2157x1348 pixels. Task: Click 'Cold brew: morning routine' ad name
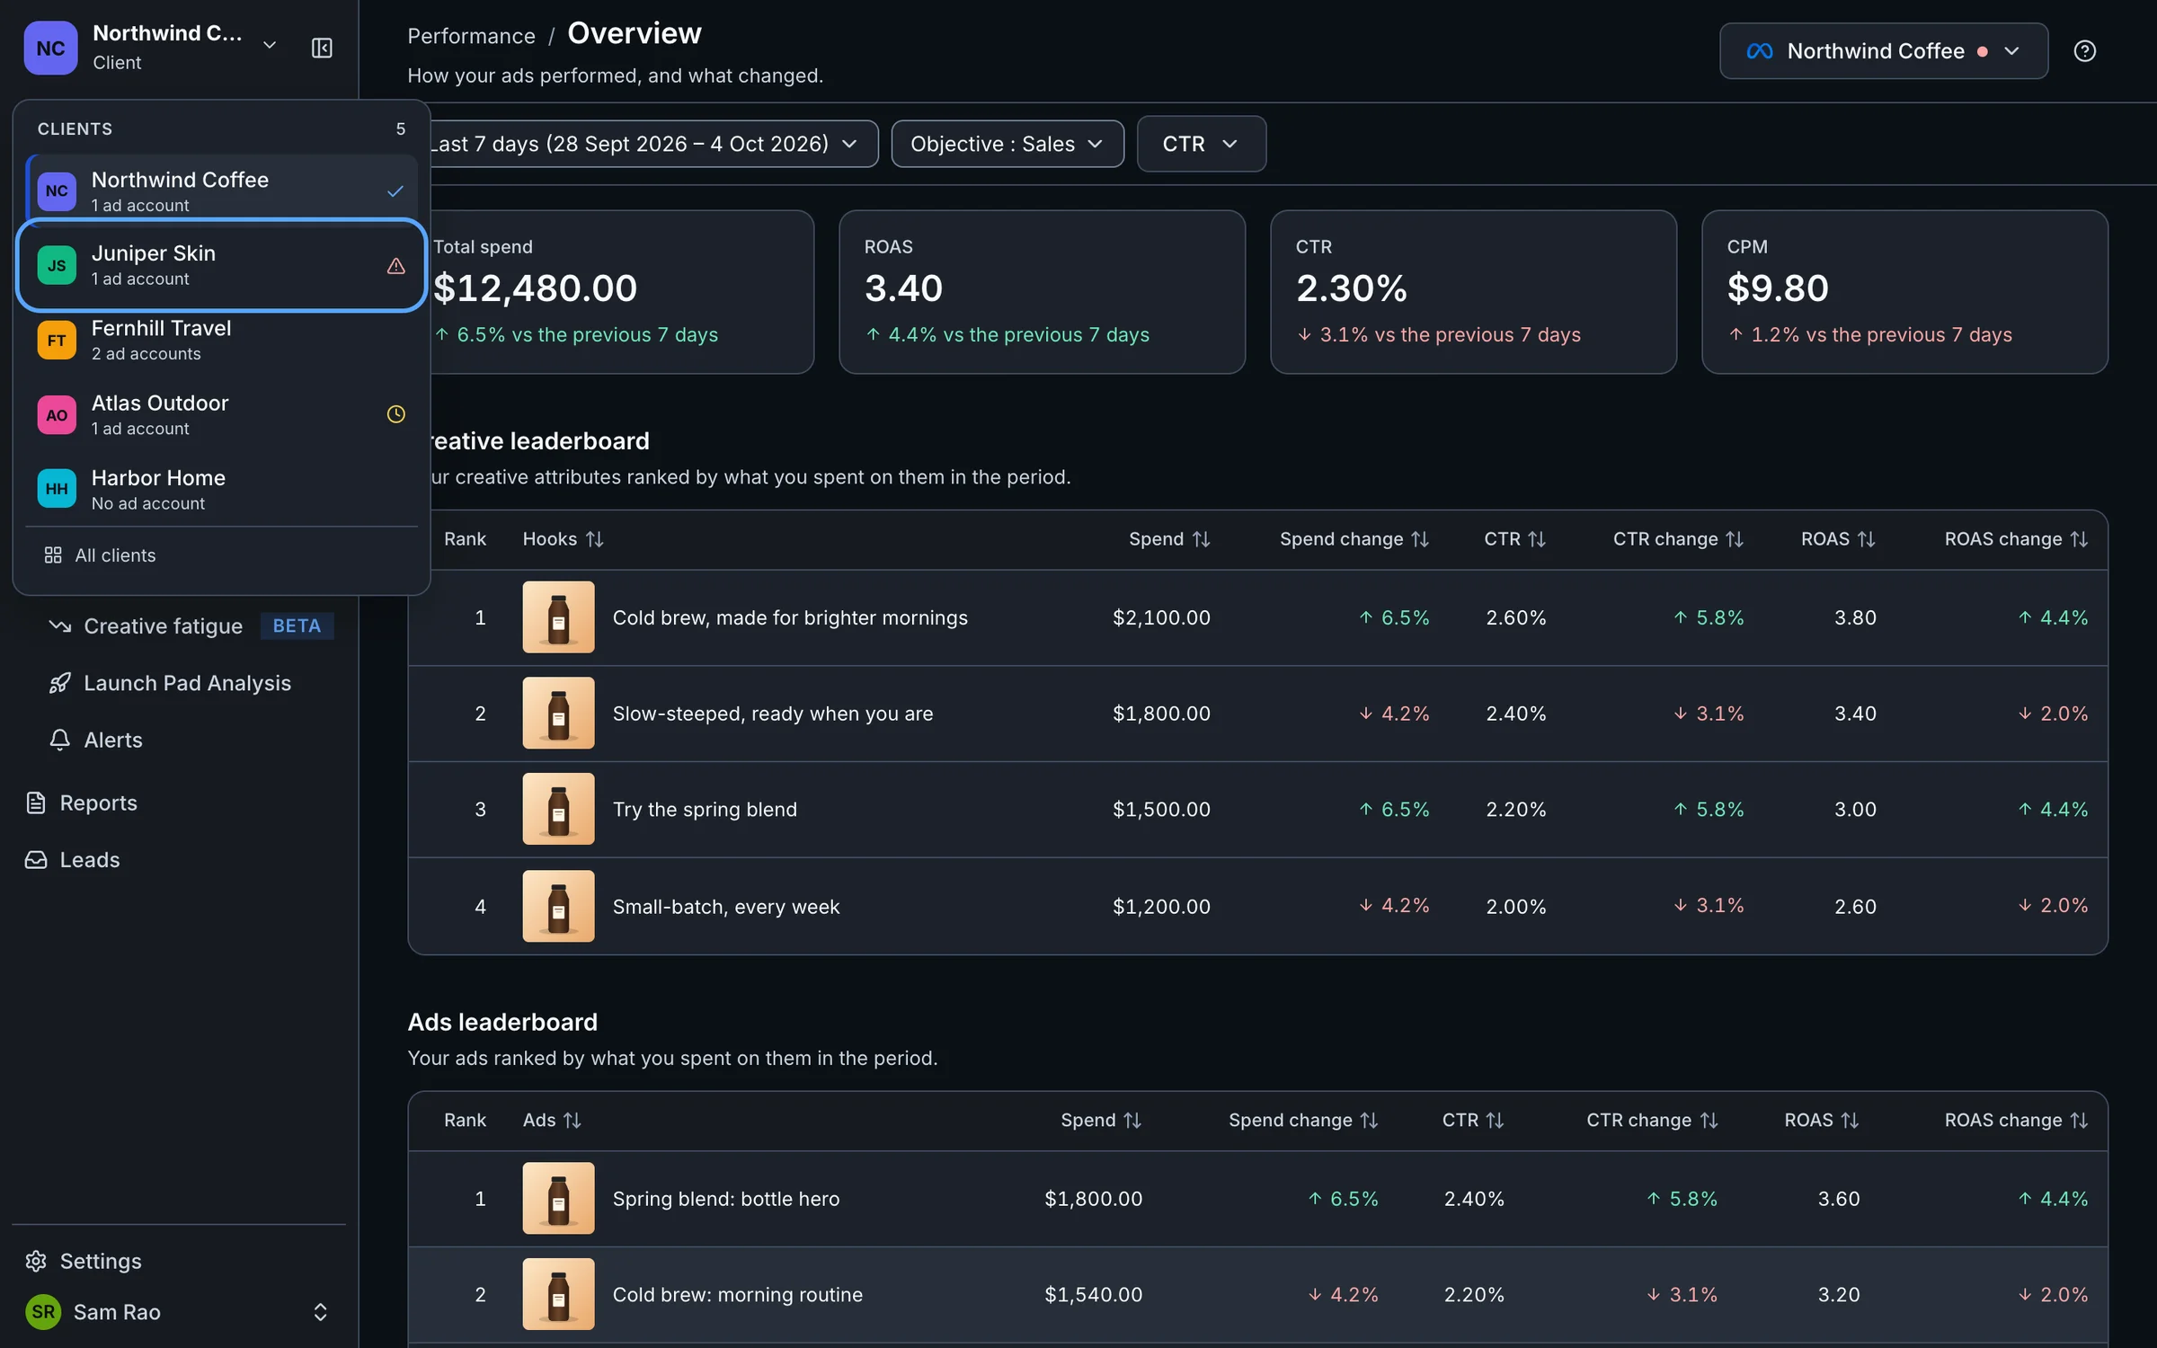pyautogui.click(x=737, y=1295)
